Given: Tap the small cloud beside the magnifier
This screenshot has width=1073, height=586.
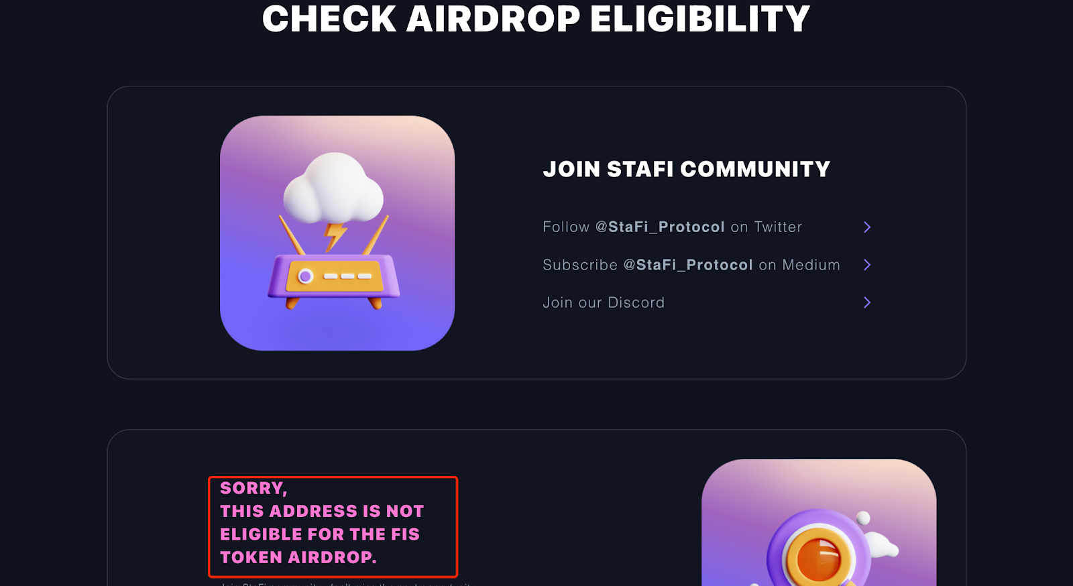Looking at the screenshot, I should pos(881,544).
